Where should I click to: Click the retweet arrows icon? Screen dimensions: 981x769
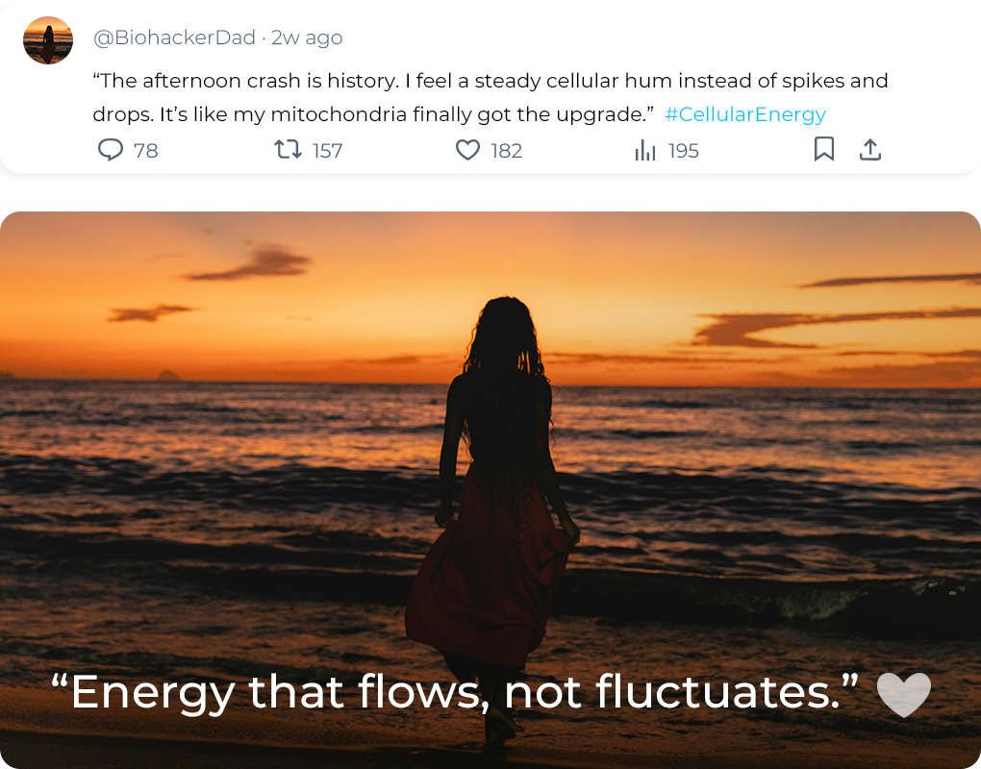click(288, 150)
